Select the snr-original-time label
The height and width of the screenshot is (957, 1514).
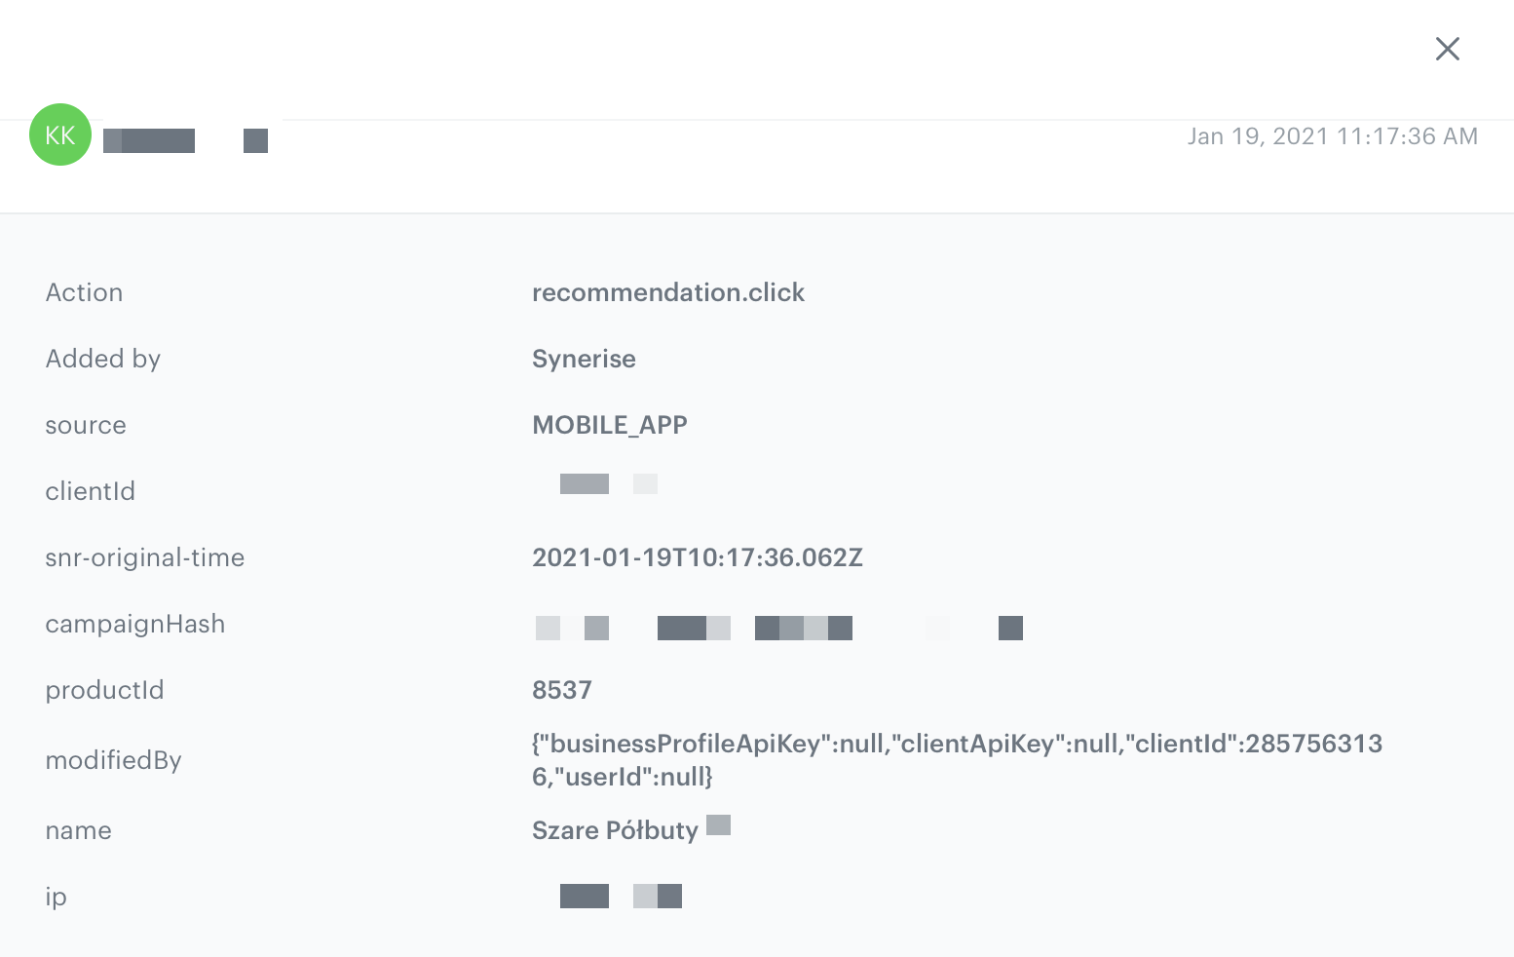[x=144, y=557]
